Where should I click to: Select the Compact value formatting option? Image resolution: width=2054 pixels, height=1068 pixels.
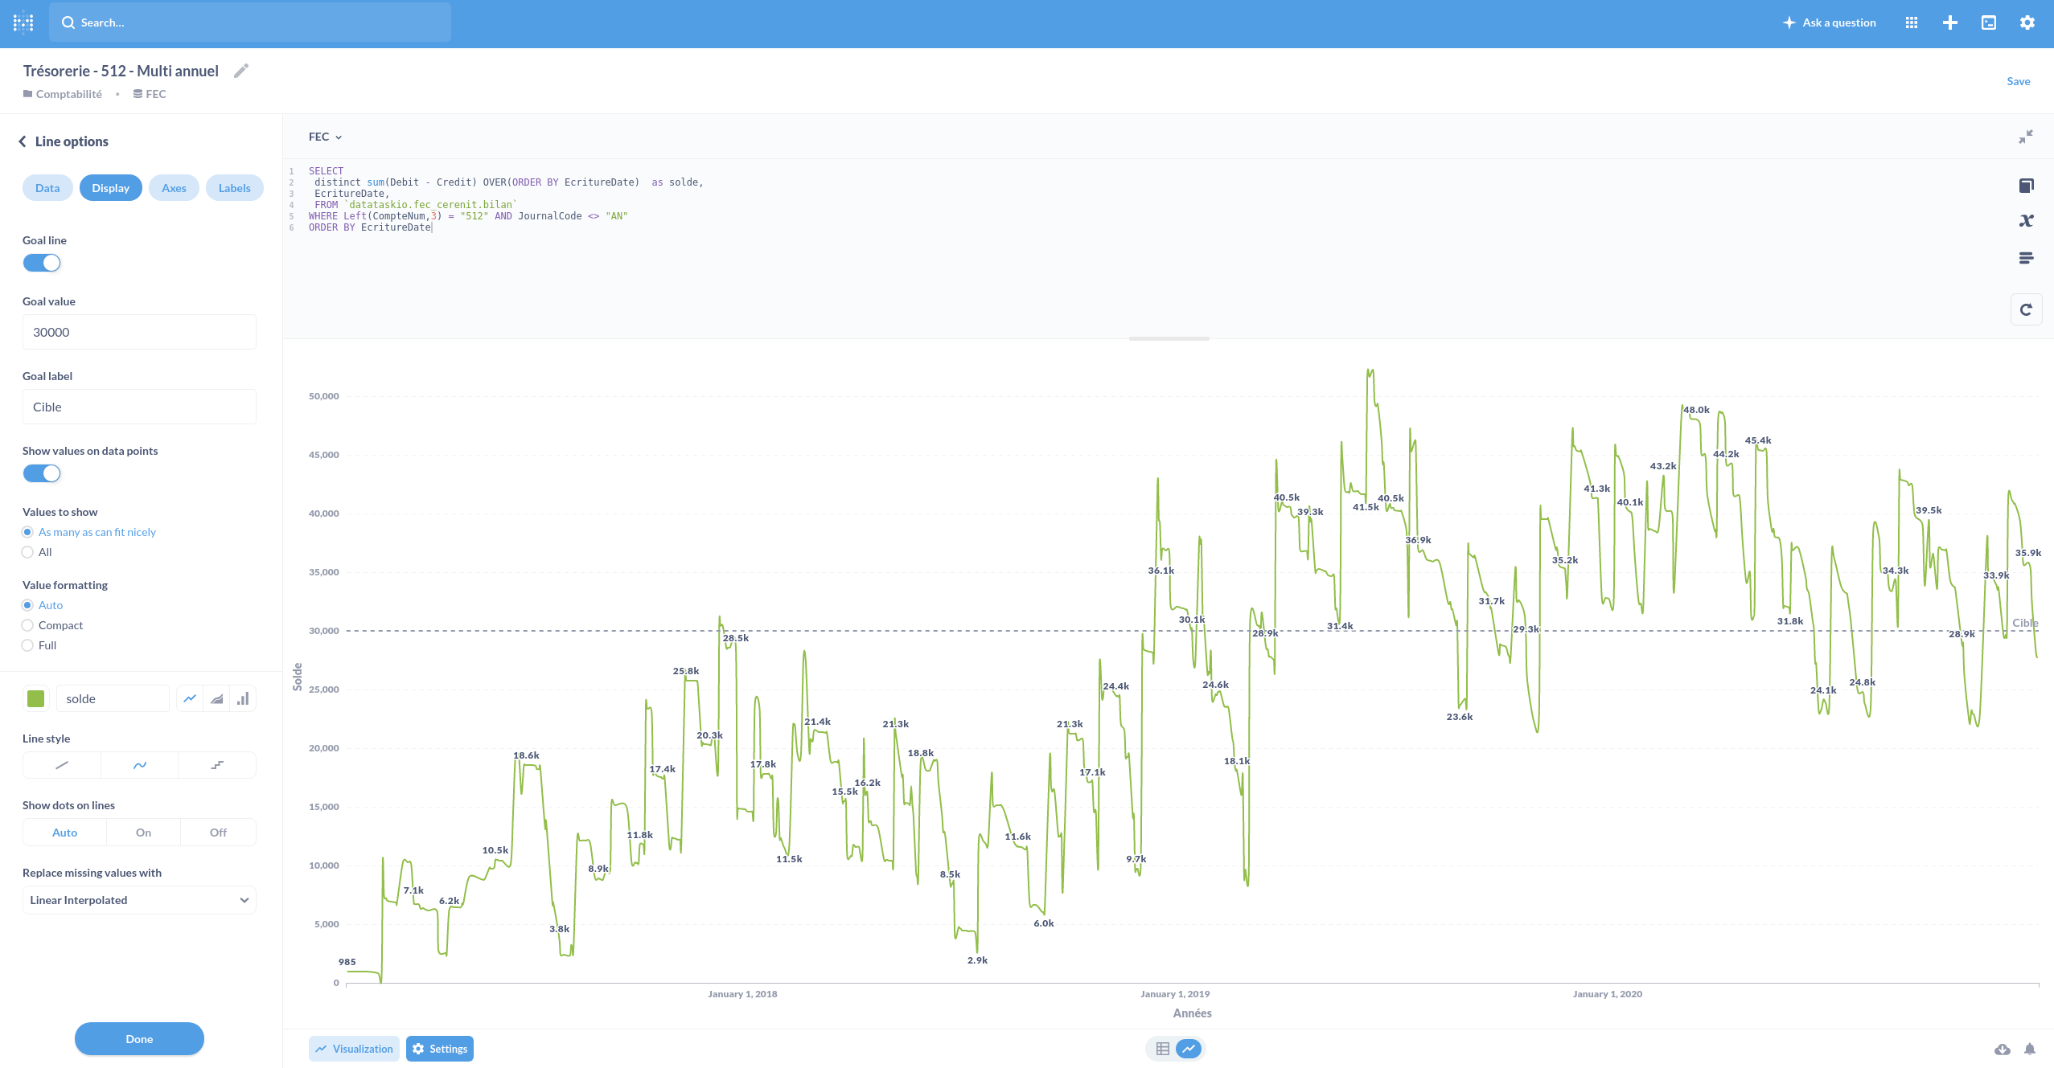[x=28, y=625]
